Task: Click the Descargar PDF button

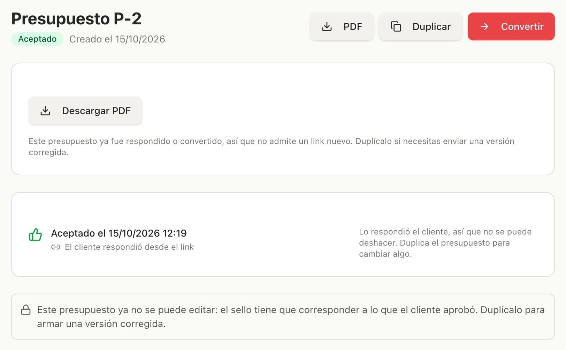Action: [x=85, y=111]
